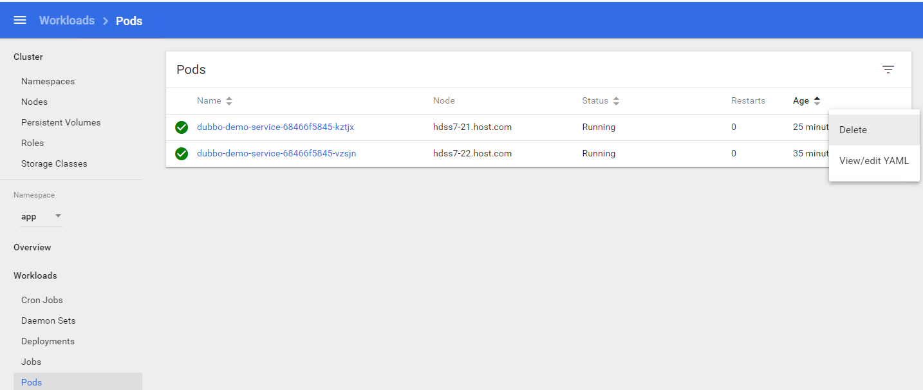
Task: Navigate to Namespaces in sidebar
Action: tap(48, 82)
